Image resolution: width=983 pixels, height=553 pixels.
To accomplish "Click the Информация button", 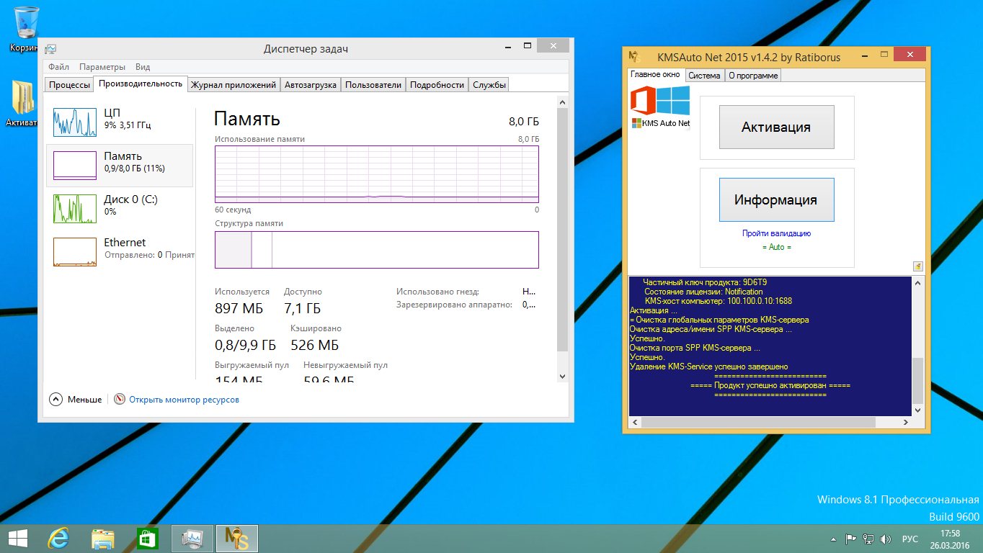I will (776, 199).
